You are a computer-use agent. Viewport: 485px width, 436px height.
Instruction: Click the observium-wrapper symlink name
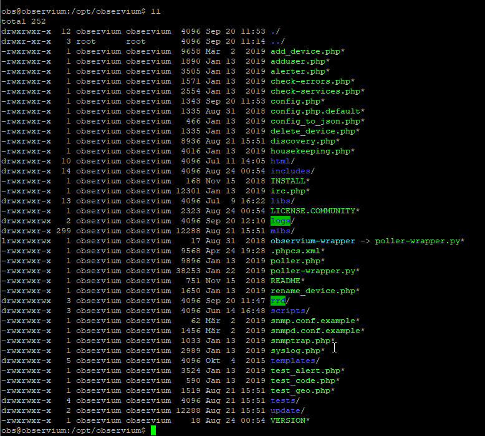313,241
